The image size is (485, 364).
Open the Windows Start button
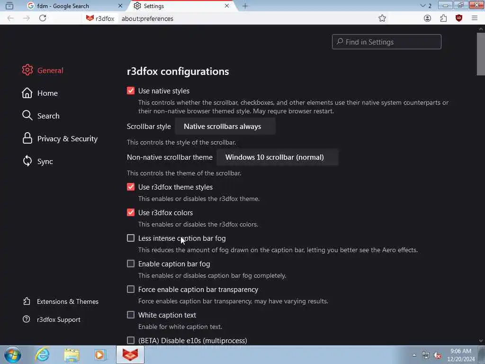coord(13,355)
